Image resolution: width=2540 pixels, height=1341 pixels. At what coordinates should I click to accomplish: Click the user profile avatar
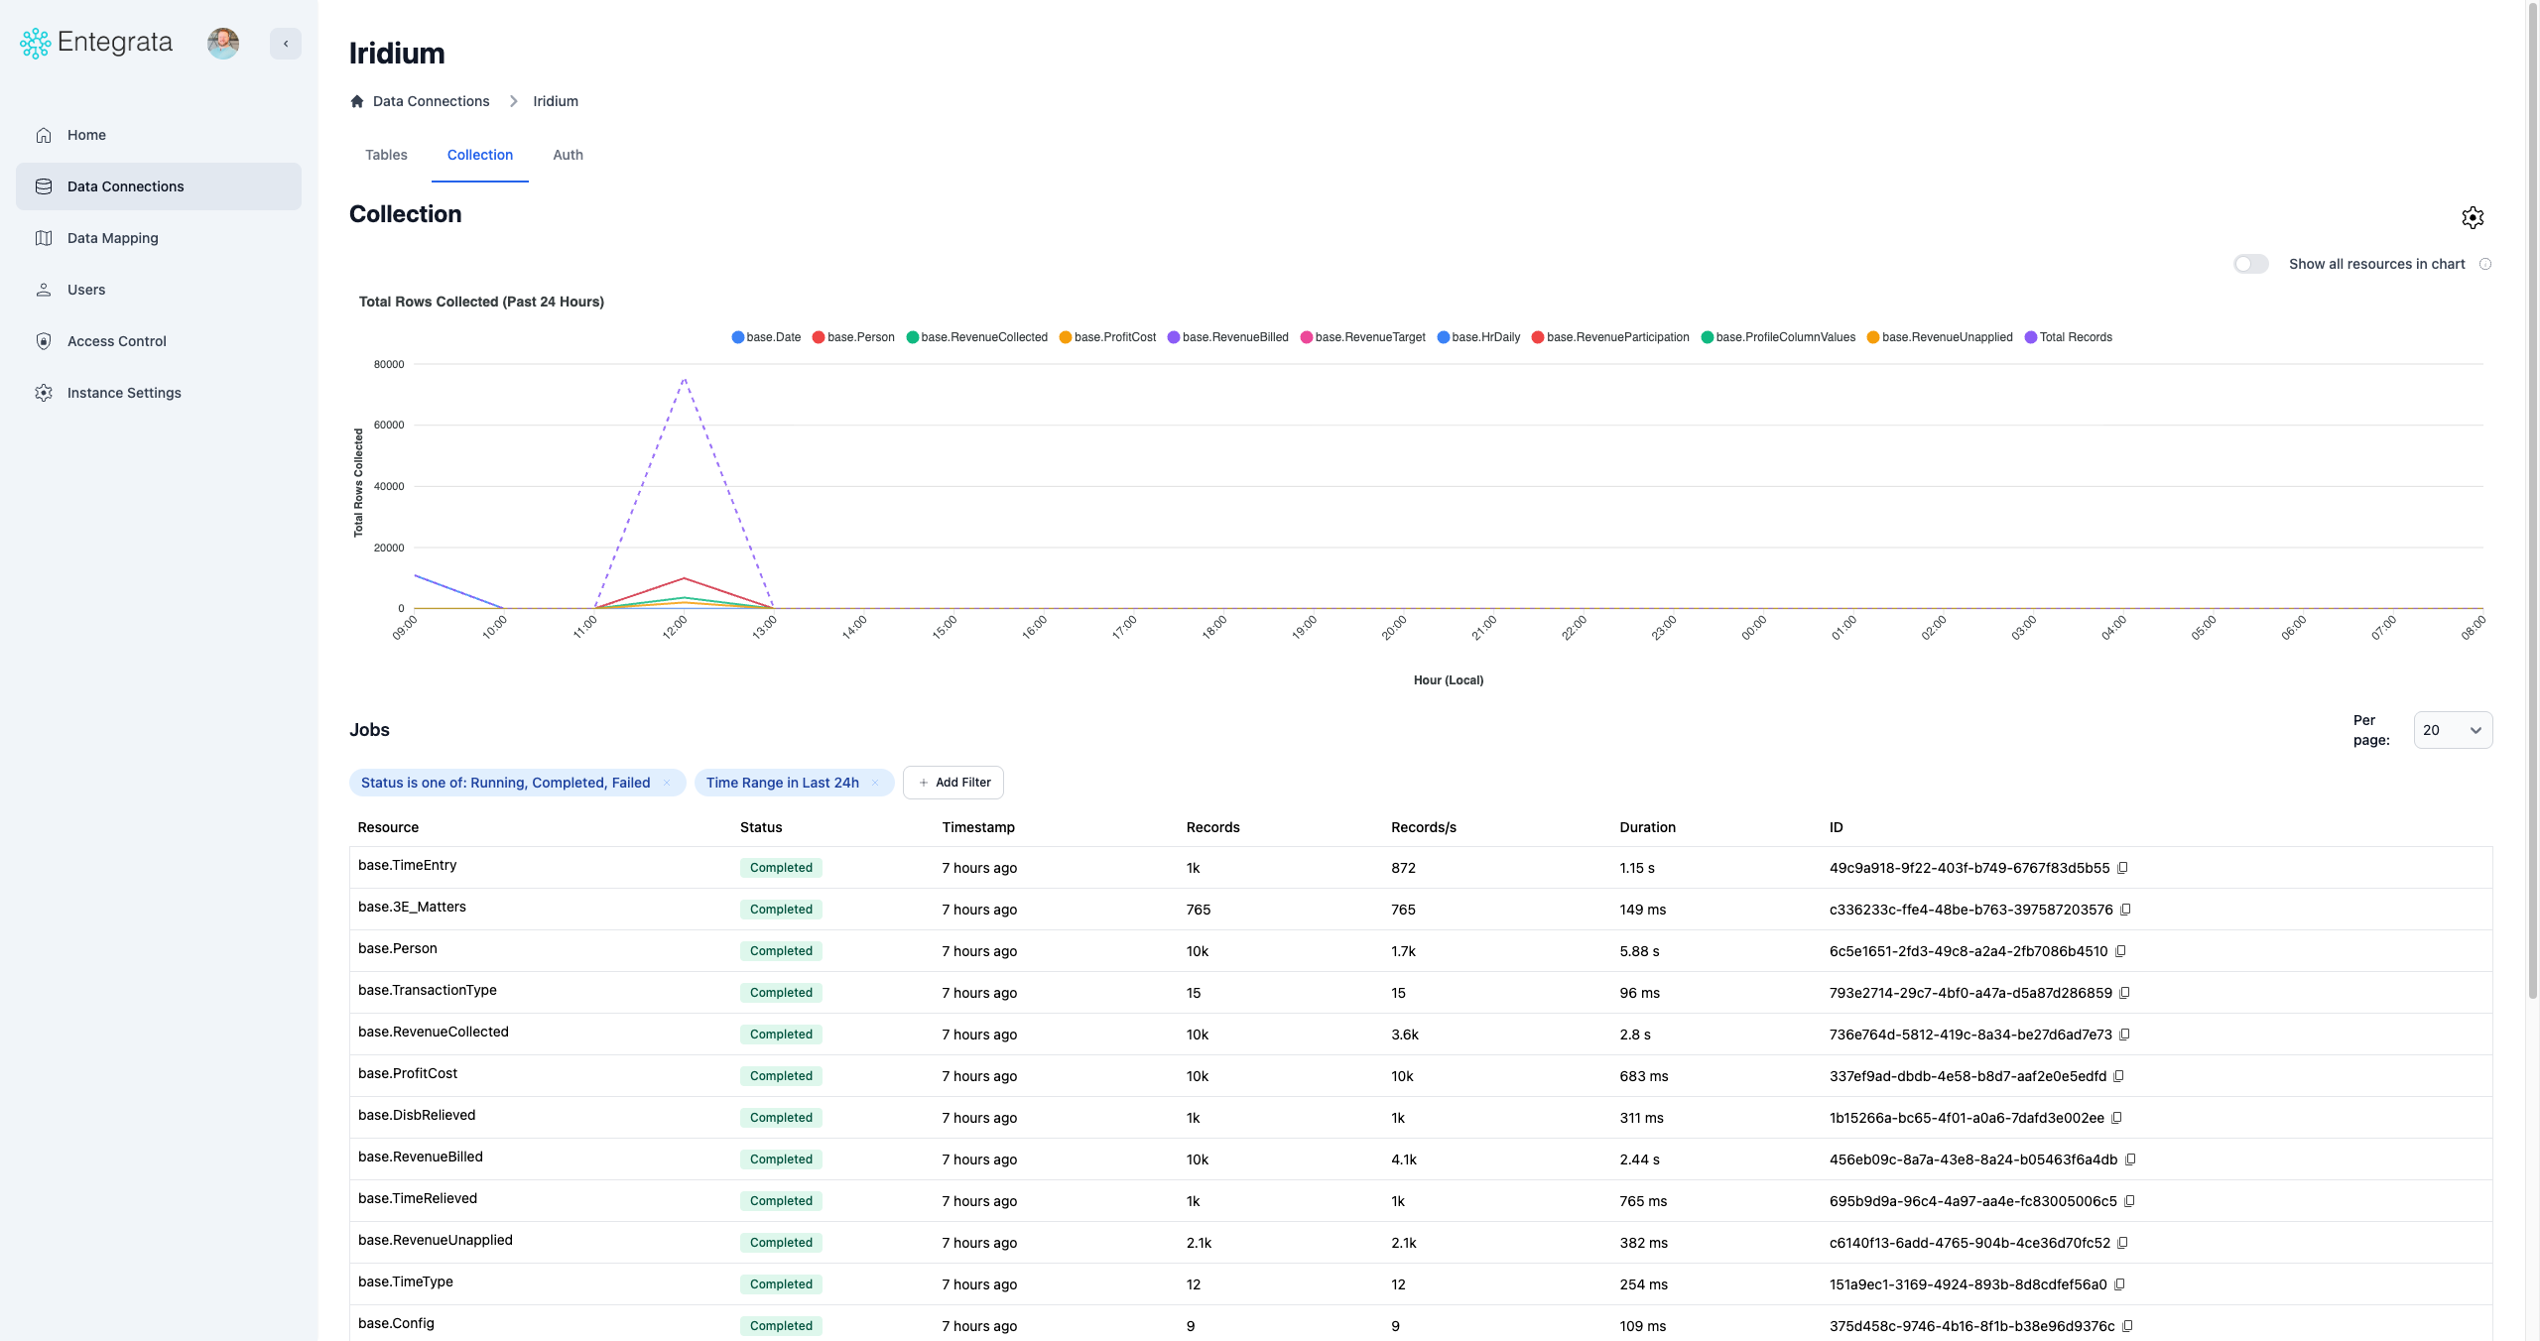click(x=223, y=43)
